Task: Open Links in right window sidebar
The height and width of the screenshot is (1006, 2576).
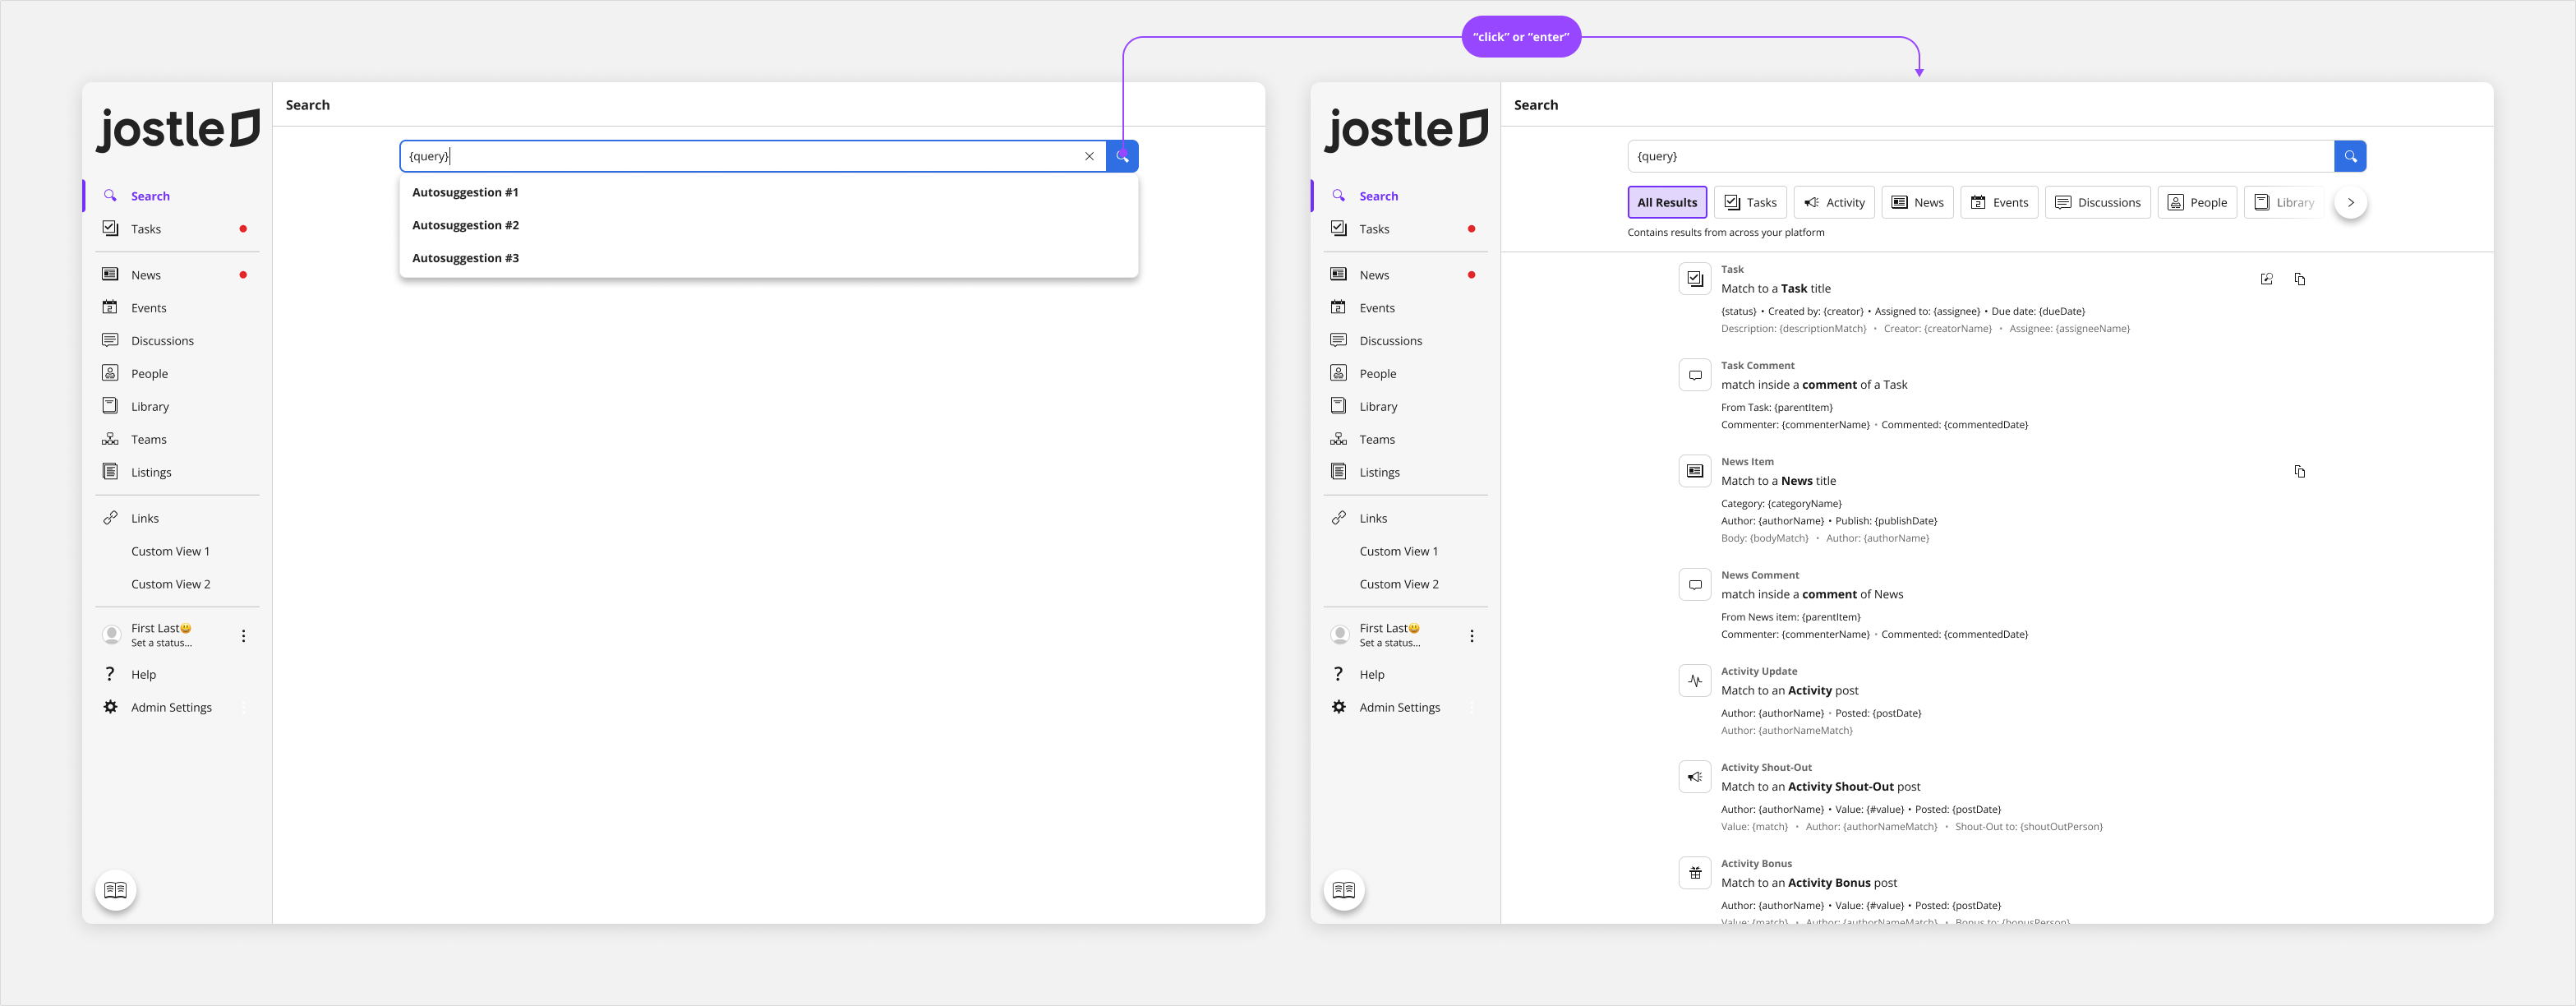Action: 1405,518
